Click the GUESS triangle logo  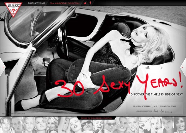13,9
